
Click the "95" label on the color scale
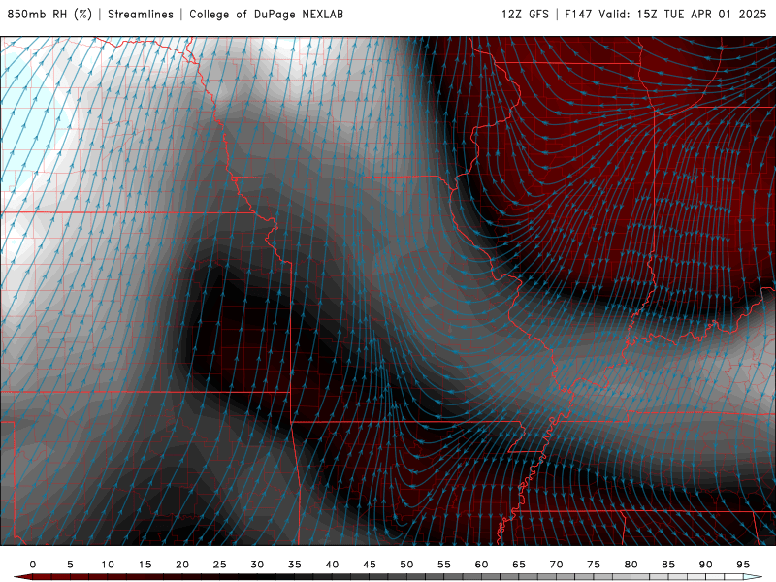click(x=743, y=565)
